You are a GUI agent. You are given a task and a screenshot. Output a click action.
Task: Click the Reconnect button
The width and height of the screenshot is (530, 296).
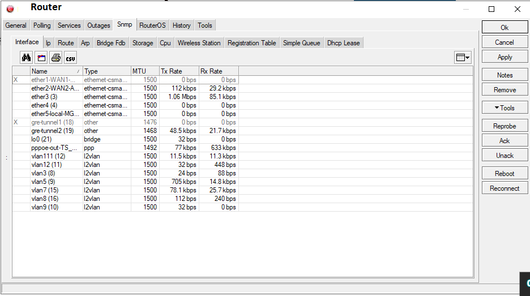[505, 188]
